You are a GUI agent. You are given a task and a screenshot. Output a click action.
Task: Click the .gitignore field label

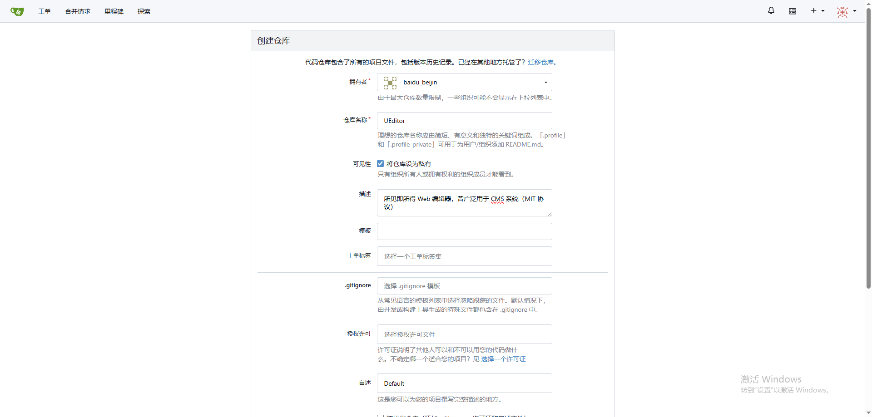tap(358, 285)
